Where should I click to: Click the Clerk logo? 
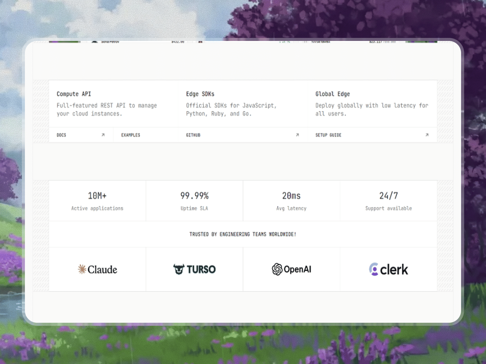388,269
